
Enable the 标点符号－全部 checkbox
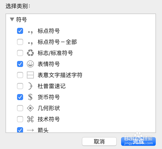[x=20, y=42]
